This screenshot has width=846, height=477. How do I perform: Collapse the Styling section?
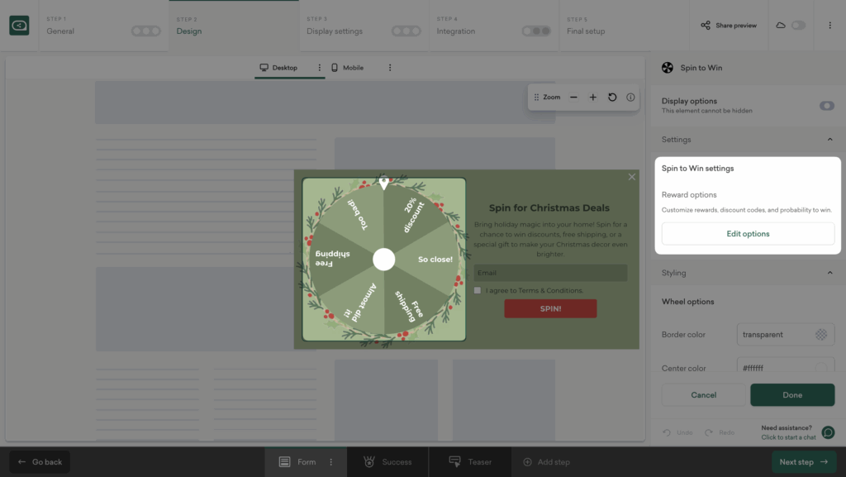coord(829,273)
